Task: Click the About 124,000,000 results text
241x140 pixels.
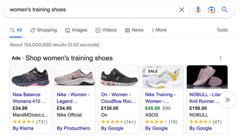Action: pos(54,45)
